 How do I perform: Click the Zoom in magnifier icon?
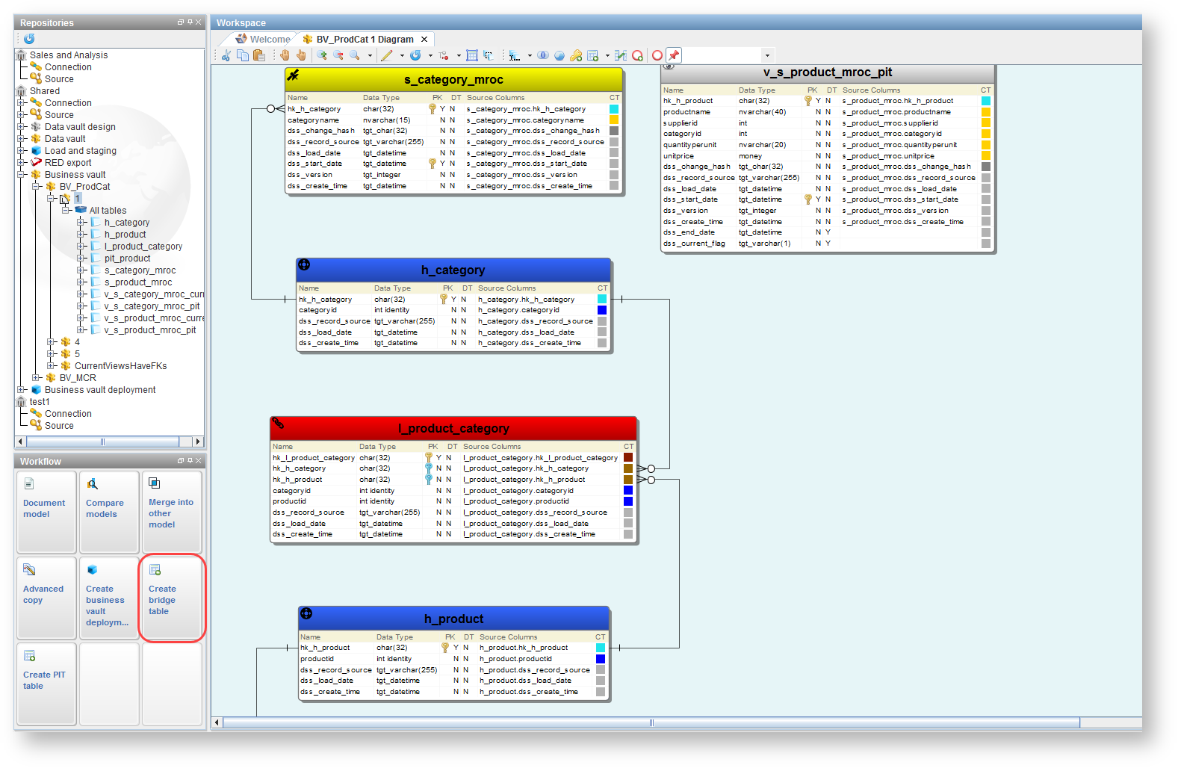point(322,55)
